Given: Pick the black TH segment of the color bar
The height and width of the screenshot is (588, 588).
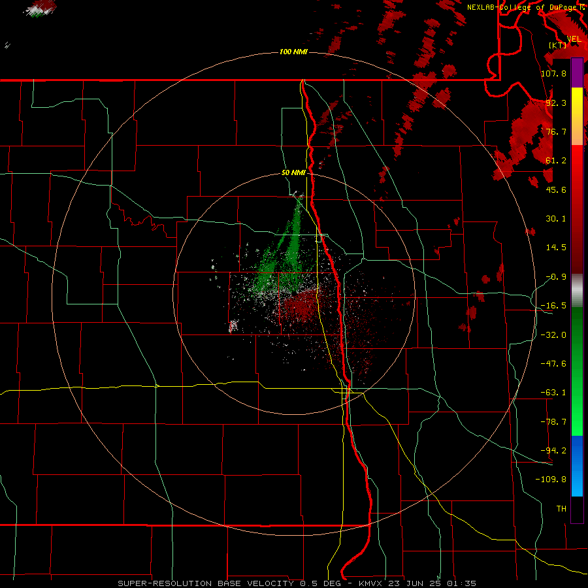Looking at the screenshot, I should (x=577, y=509).
